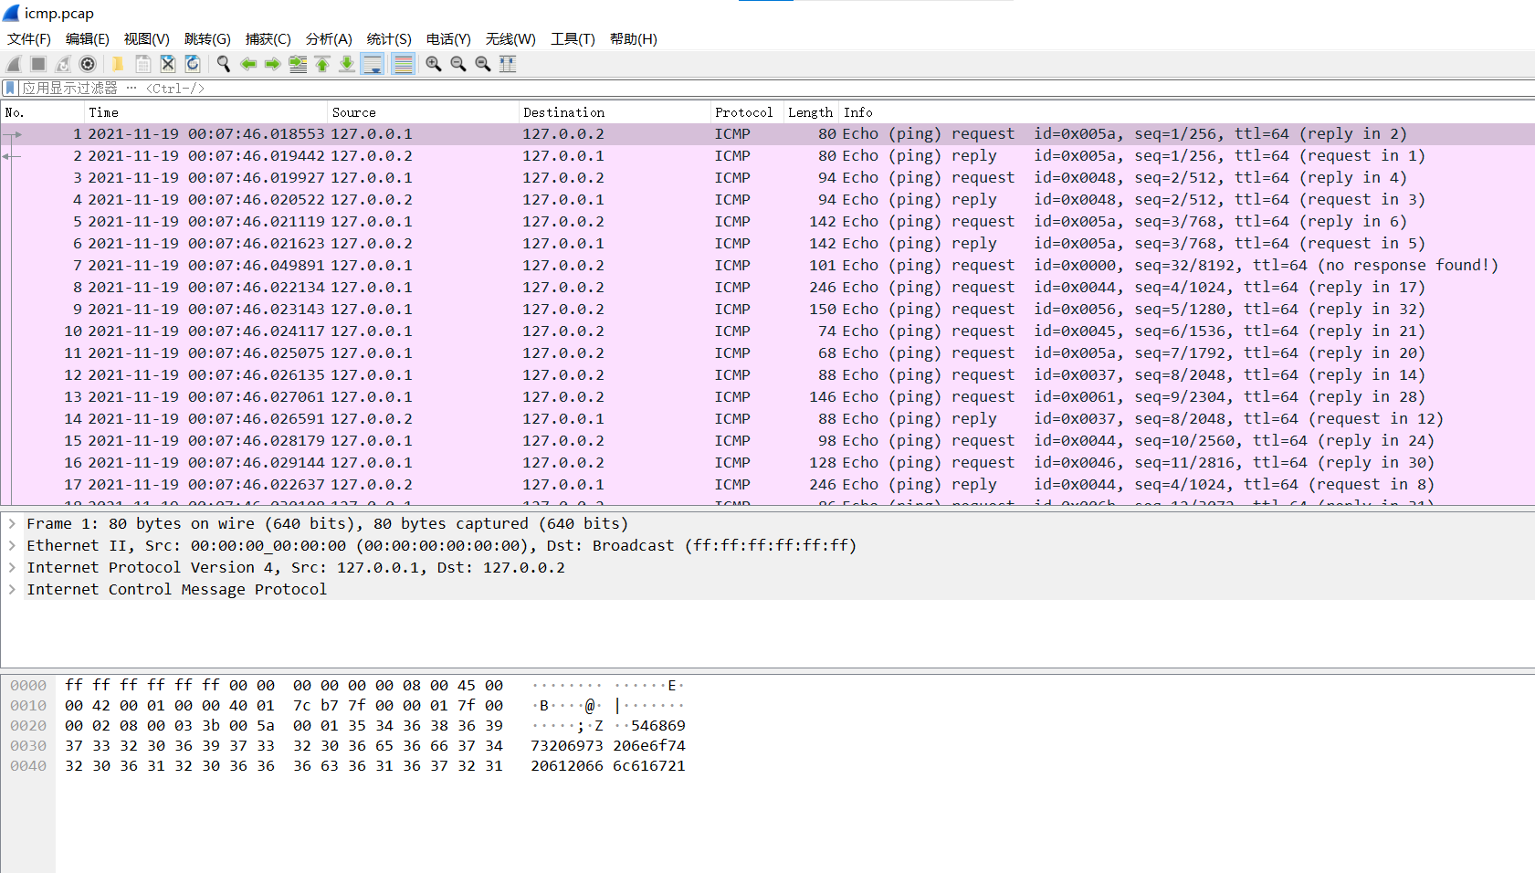Open the 跳转(G) menu

pyautogui.click(x=207, y=39)
